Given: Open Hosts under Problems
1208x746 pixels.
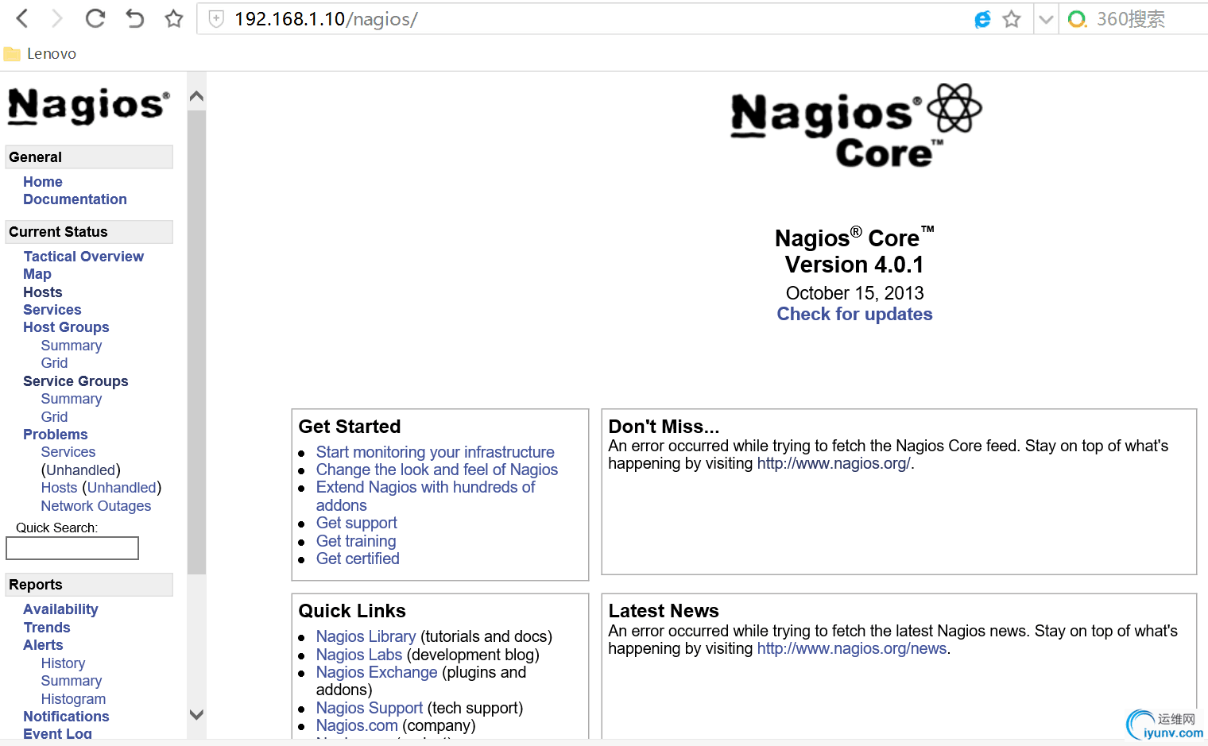Looking at the screenshot, I should (x=60, y=488).
